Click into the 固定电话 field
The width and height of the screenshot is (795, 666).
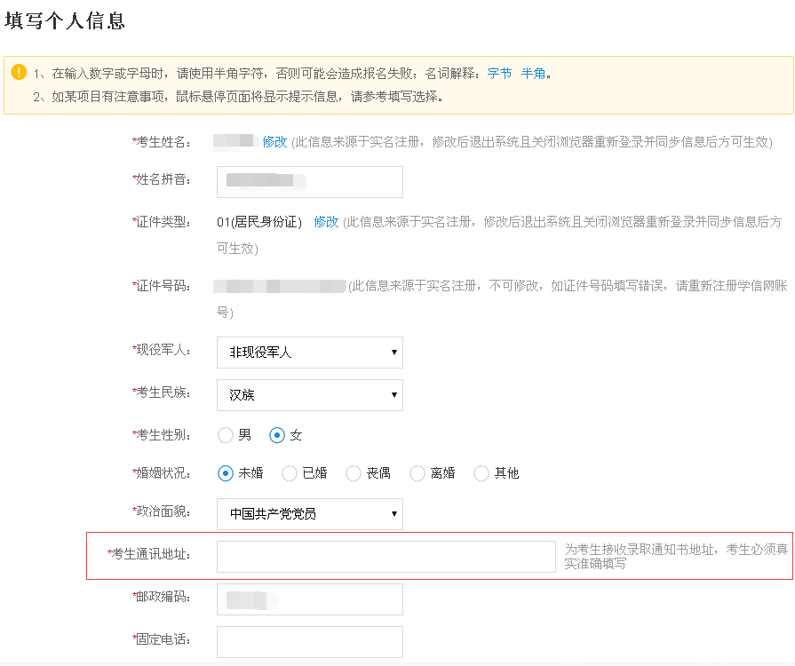[x=309, y=642]
